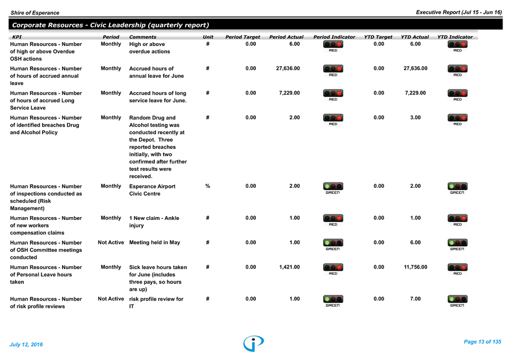Click comment 'Meeting held in May'
The image size is (513, 363).
click(154, 243)
